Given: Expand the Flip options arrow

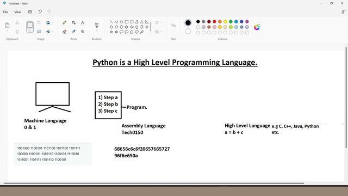Looking at the screenshot, I should coord(53,32).
